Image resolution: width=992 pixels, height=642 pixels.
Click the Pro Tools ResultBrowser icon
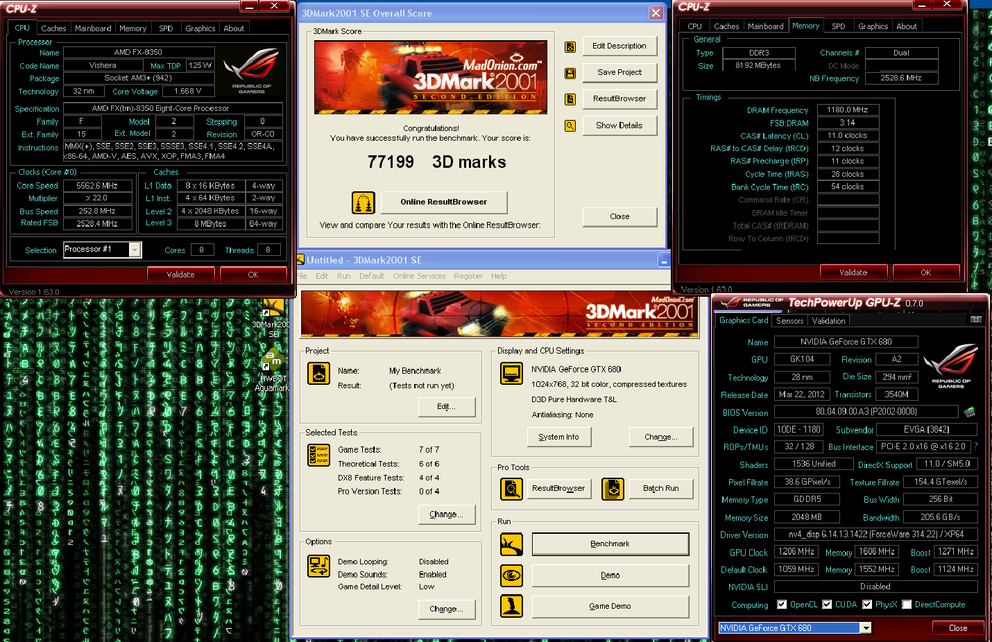click(x=511, y=489)
